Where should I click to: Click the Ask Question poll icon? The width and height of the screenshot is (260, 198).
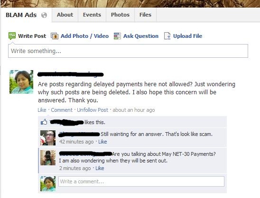point(117,36)
